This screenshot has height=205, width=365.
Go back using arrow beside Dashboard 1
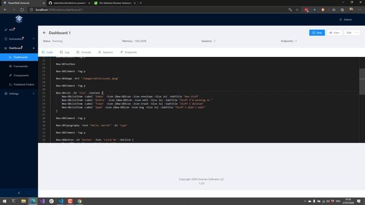(44, 33)
